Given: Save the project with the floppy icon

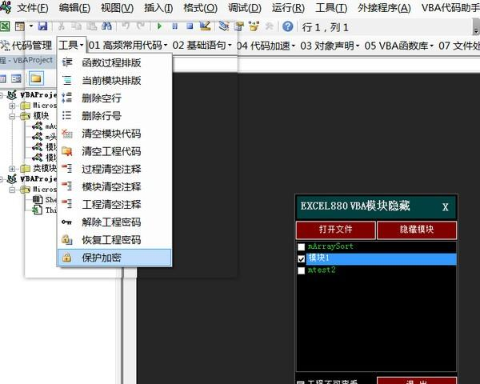Looking at the screenshot, I should (x=43, y=26).
